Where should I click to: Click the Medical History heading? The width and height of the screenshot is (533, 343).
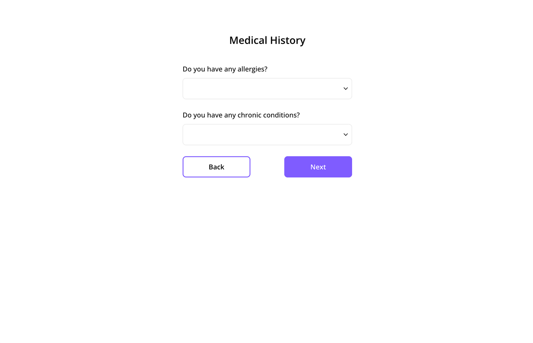coord(267,40)
